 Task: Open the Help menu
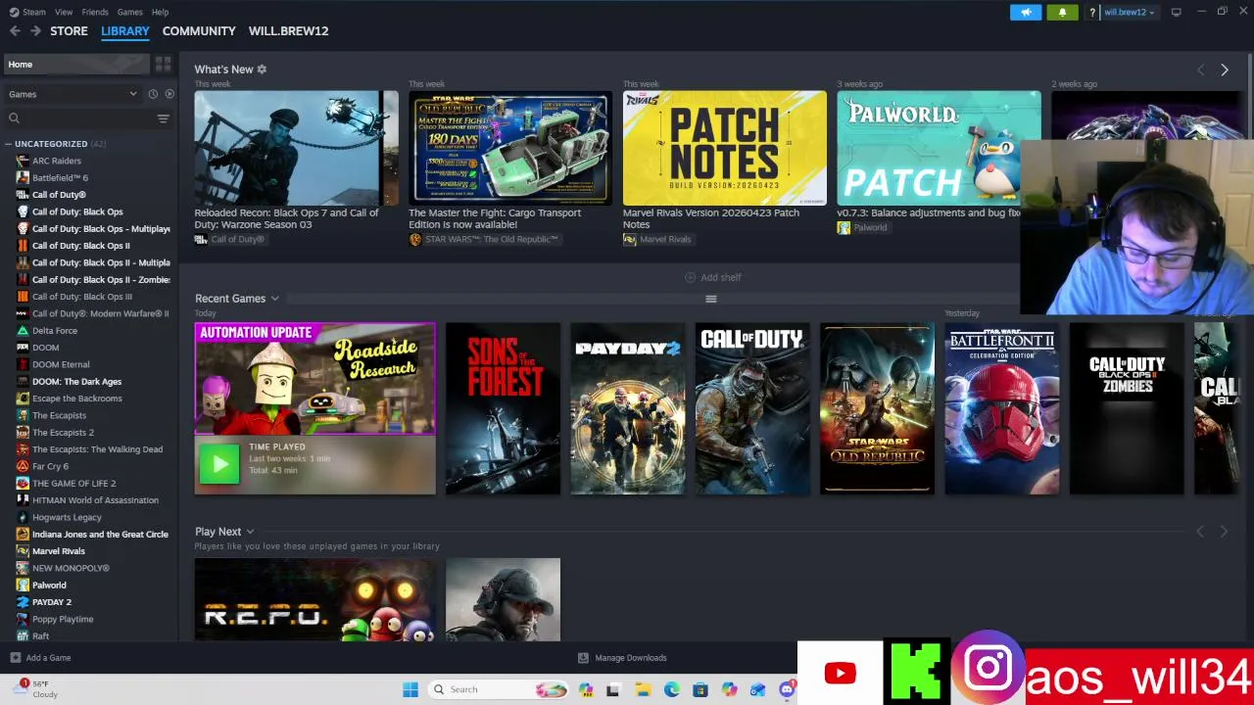point(160,12)
